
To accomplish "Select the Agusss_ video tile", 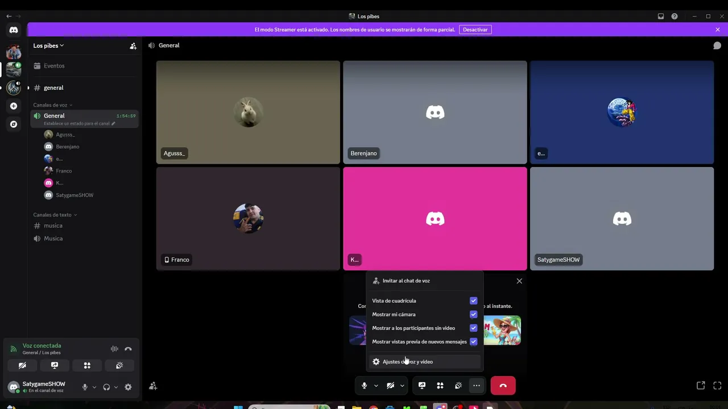I will tap(248, 112).
